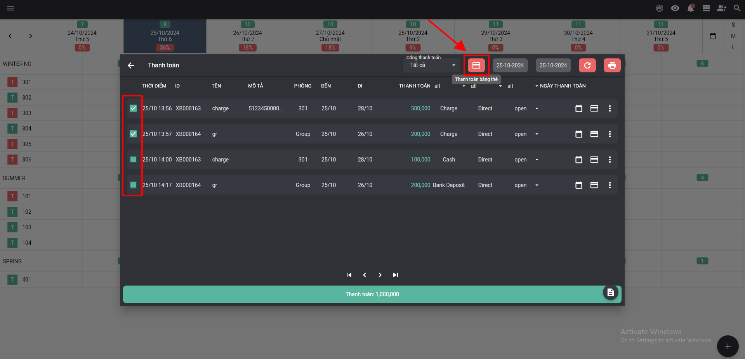Click the red print button

coord(612,65)
